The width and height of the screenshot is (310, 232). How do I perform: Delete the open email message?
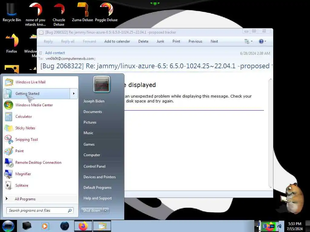coord(143,41)
